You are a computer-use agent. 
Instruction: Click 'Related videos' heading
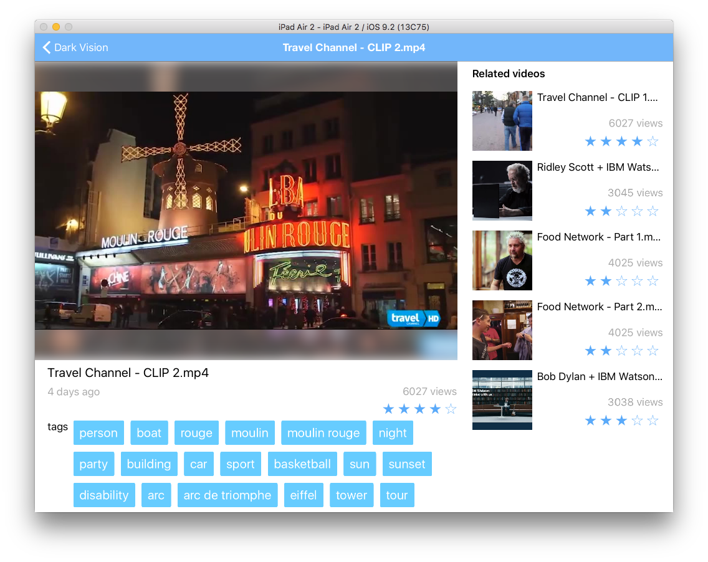pos(509,74)
